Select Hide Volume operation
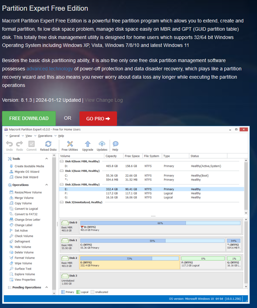Screen dimensions: 257x308 (x=20, y=247)
